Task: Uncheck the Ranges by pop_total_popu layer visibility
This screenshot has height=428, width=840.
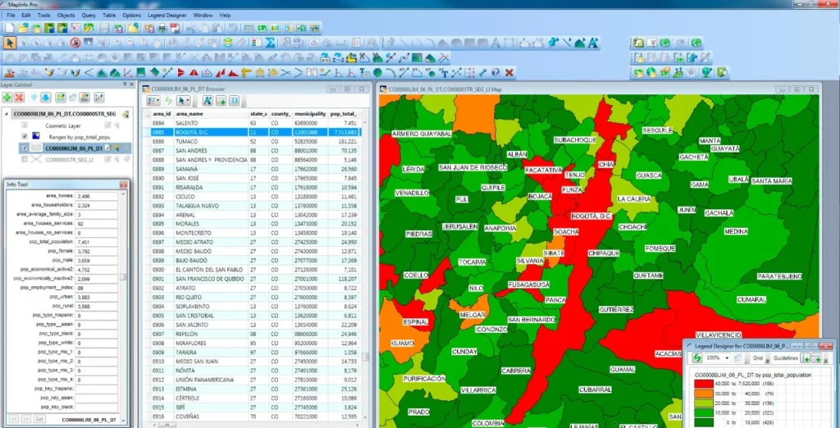Action: coord(24,136)
